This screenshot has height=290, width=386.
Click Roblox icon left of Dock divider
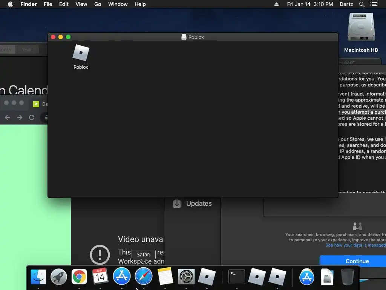coord(207,276)
